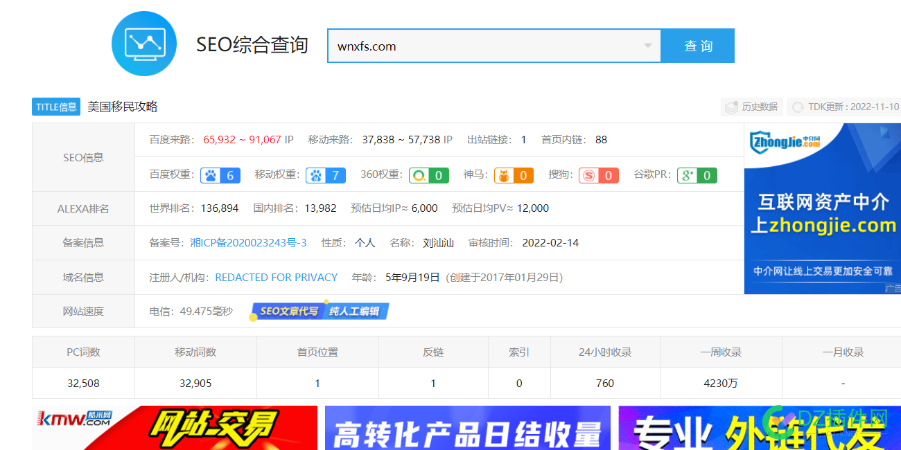Image resolution: width=901 pixels, height=450 pixels.
Task: Click the 历史数据 stack icon
Action: pyautogui.click(x=731, y=107)
